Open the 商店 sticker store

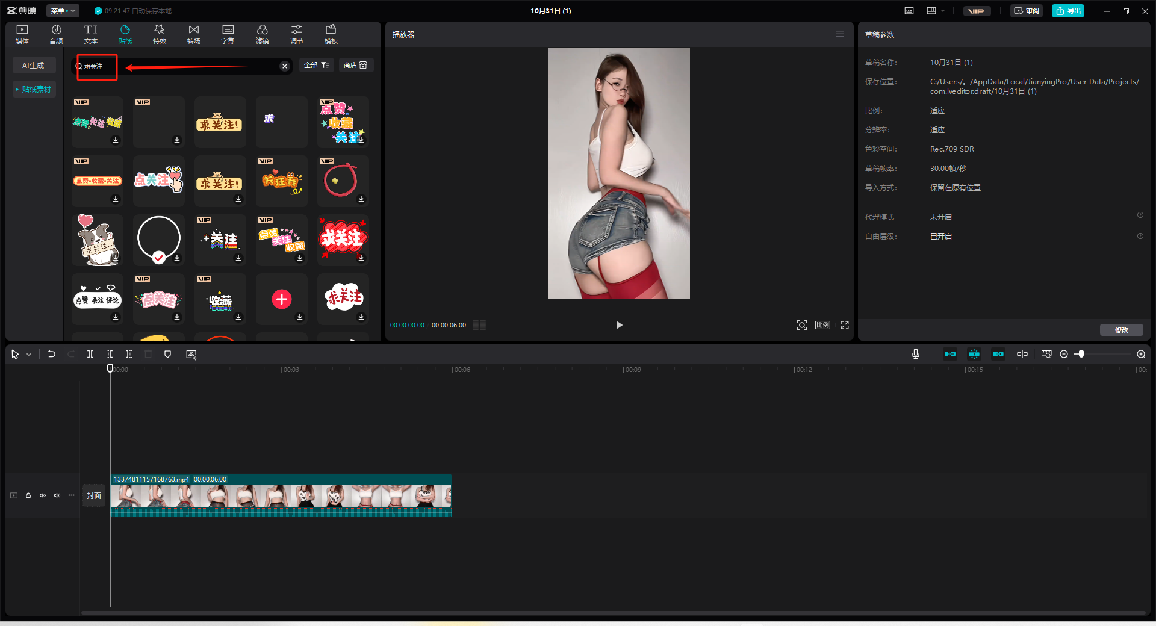click(x=355, y=65)
